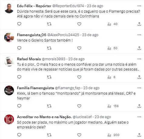Share the Familia Flamenguista tweet

point(139,106)
